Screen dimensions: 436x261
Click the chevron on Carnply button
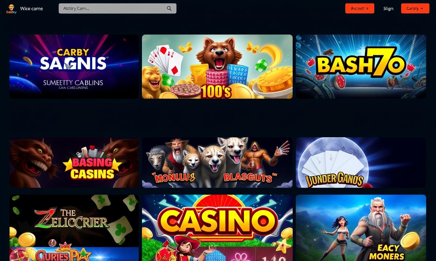coord(422,8)
